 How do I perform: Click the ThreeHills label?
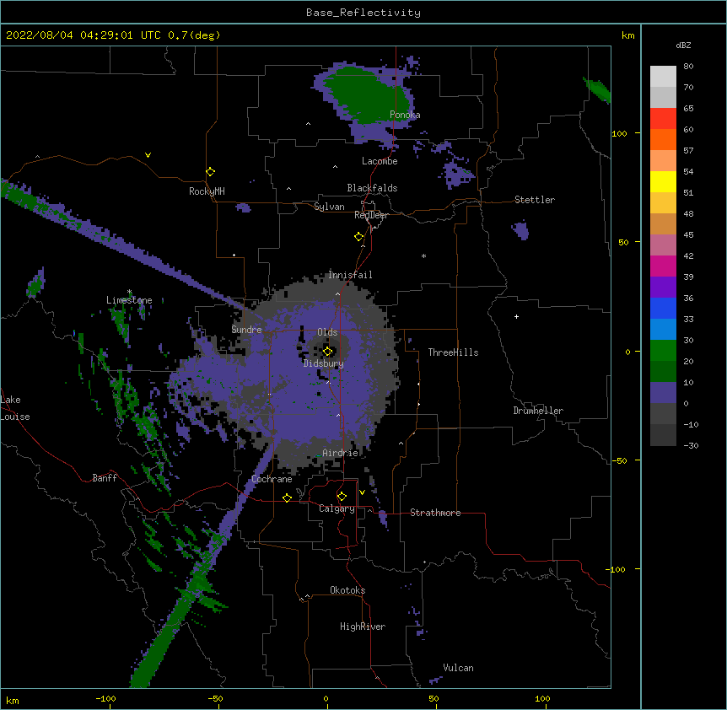[453, 352]
